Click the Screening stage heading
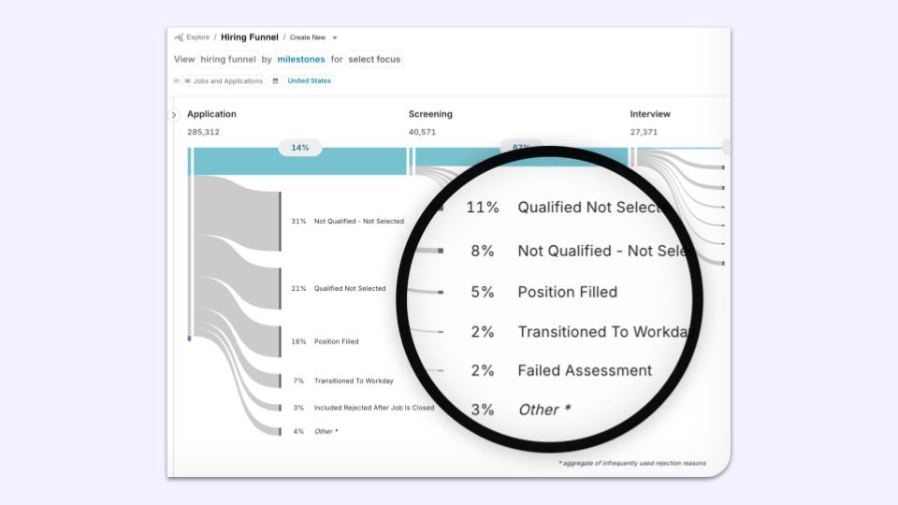 click(430, 114)
